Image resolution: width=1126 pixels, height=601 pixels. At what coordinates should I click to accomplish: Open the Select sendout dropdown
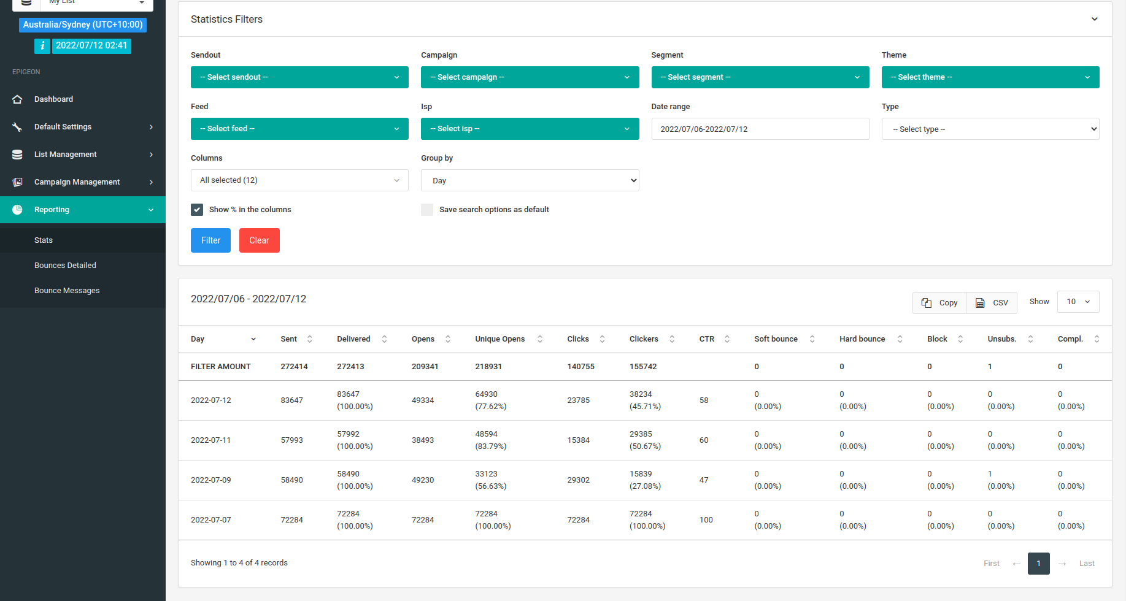tap(299, 77)
